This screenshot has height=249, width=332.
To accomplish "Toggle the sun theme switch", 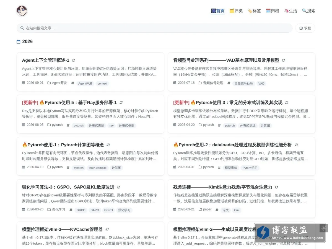I will 323,228.
